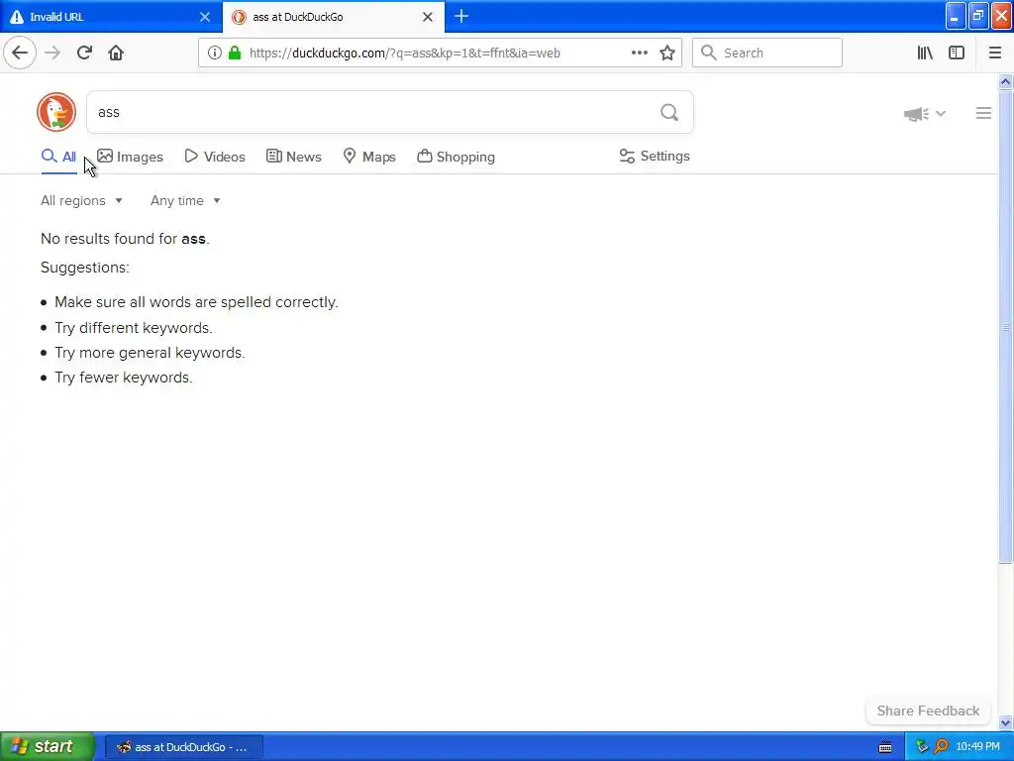Click the 'Suggestions:' heading text
The width and height of the screenshot is (1014, 761).
pos(85,268)
